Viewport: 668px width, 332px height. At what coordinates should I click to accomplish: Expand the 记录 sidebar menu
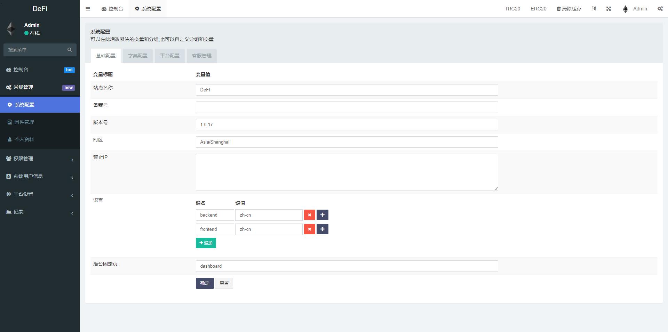pos(40,212)
